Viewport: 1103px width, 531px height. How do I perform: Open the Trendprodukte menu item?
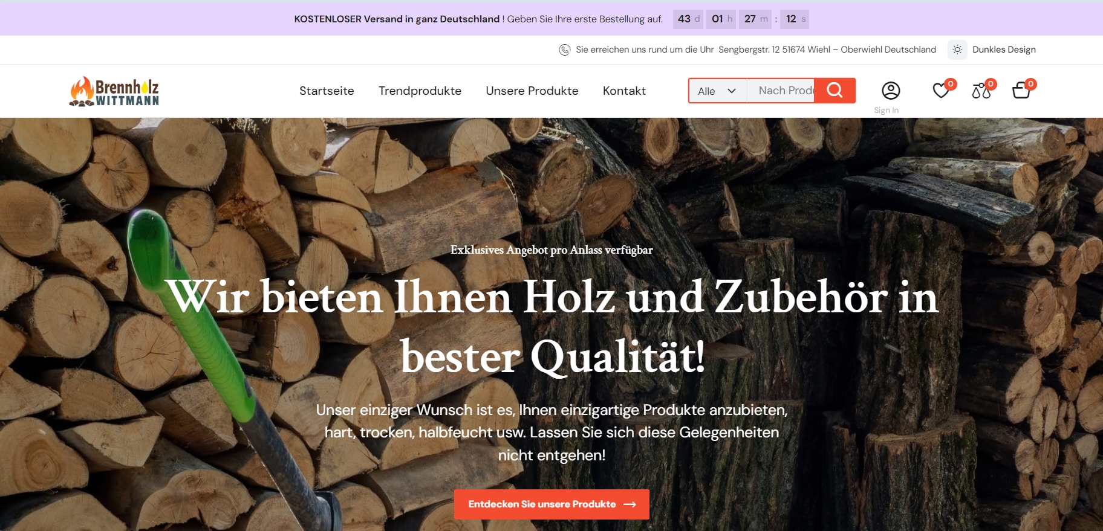pos(420,91)
